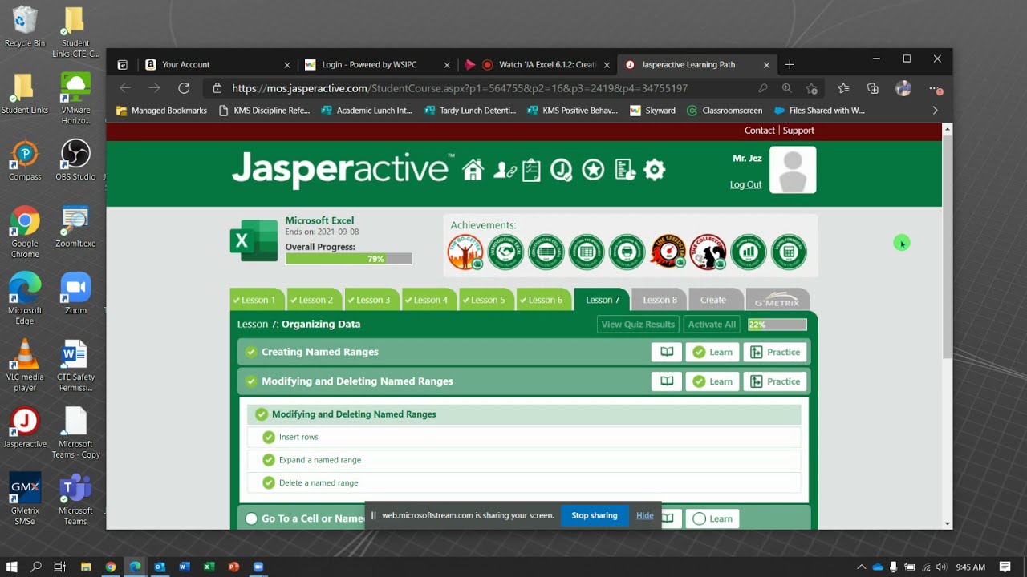Click the clock checkmark icon
The width and height of the screenshot is (1027, 577).
(562, 170)
